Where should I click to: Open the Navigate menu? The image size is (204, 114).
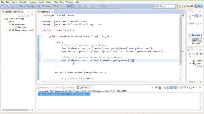[33, 2]
